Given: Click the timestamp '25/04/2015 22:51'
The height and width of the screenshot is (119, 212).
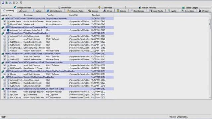Looking at the screenshot, I should click(98, 19).
